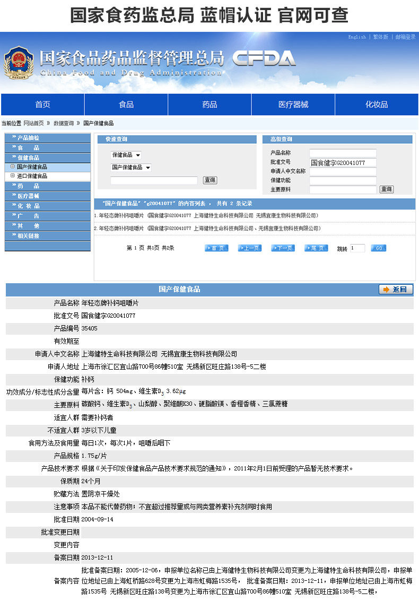Click the 申请人中文名称 input field

point(343,171)
